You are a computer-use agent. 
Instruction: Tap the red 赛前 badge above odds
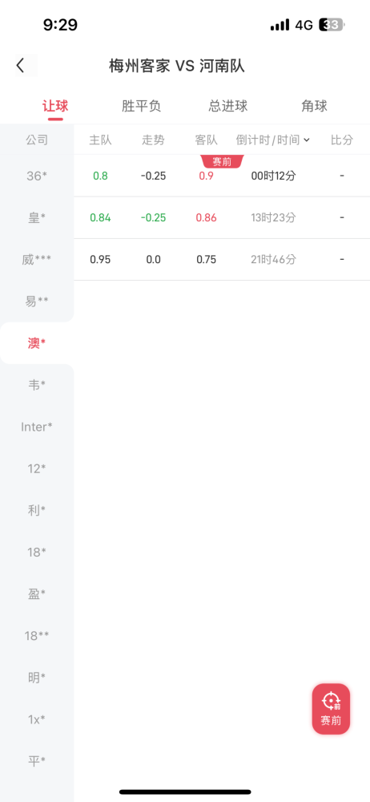[222, 162]
